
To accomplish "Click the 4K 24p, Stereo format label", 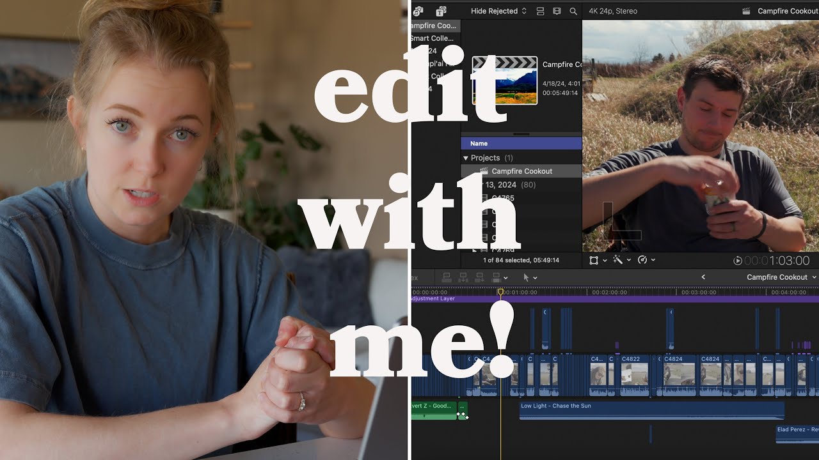I will coord(612,11).
